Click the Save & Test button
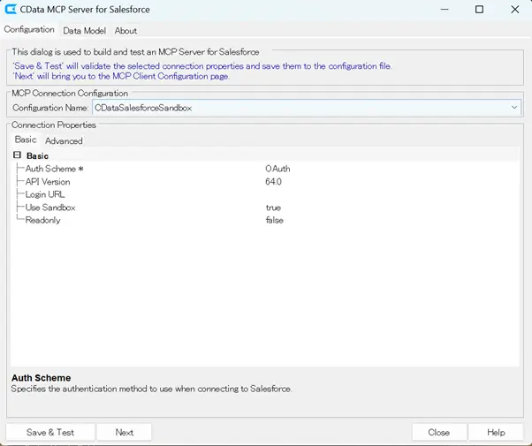Screen dimensions: 532x446 click(x=50, y=432)
